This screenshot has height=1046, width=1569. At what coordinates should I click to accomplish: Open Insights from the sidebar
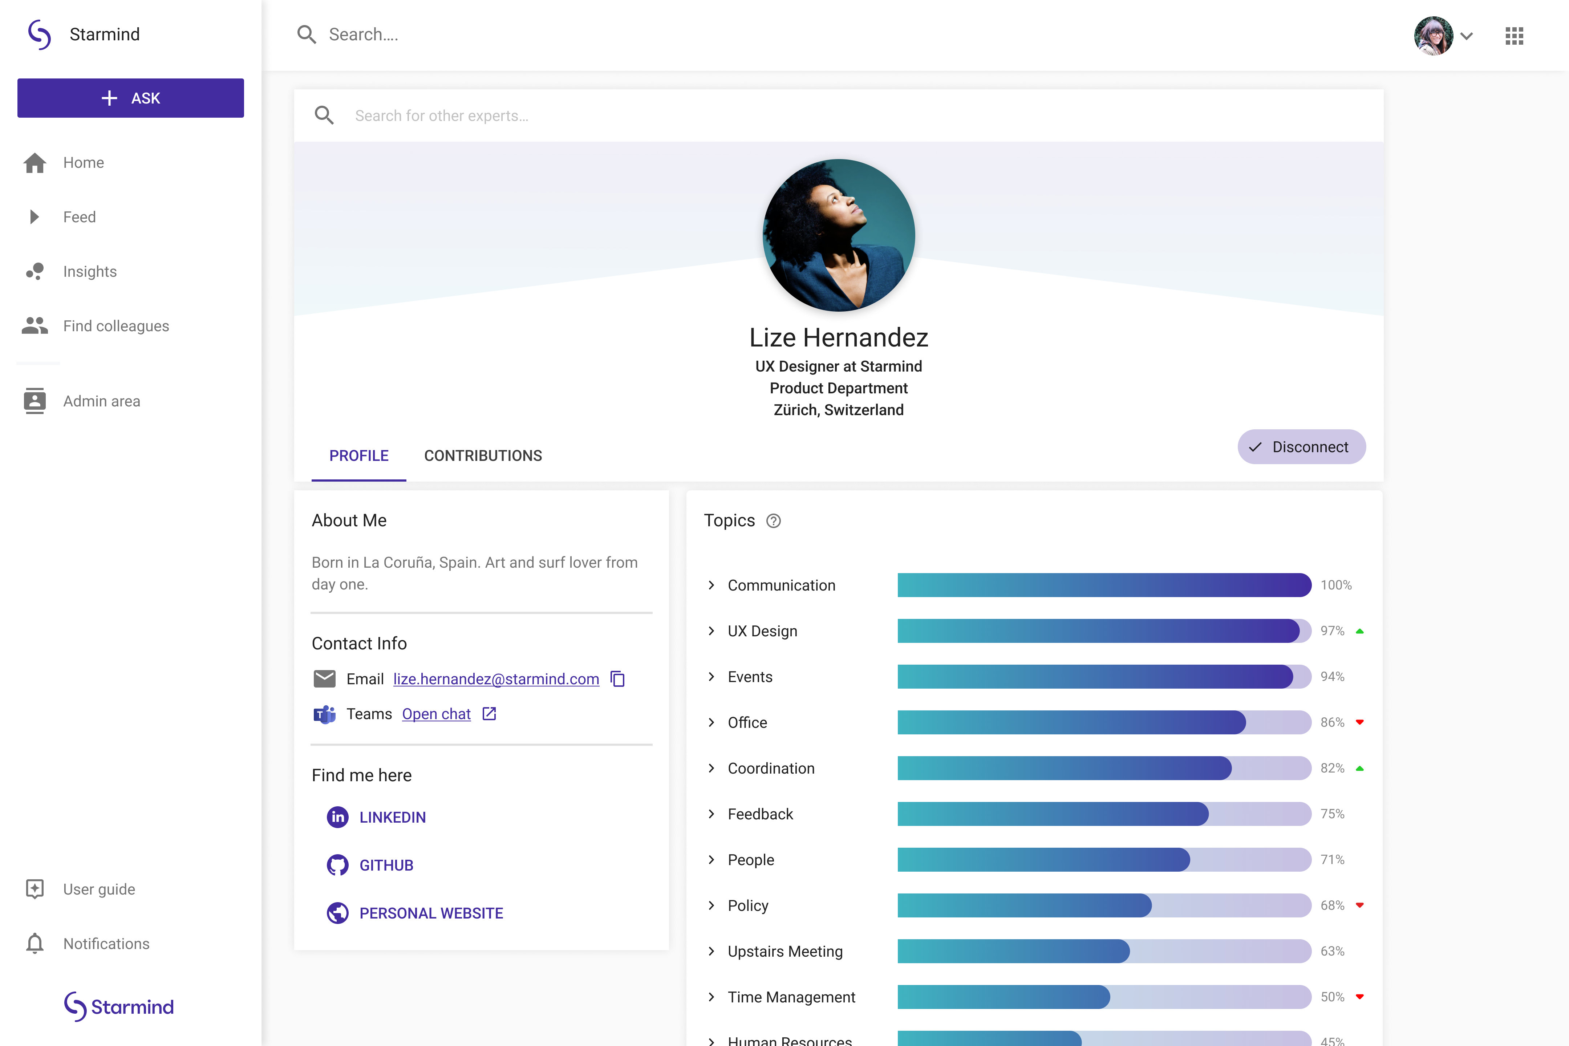(x=89, y=272)
